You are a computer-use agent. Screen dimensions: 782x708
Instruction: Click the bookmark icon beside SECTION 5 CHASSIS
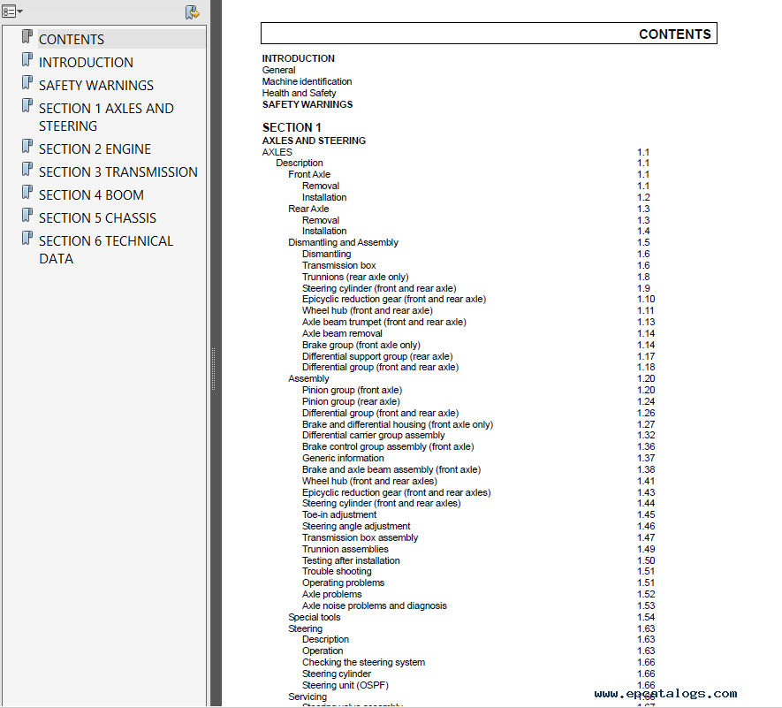[x=27, y=216]
